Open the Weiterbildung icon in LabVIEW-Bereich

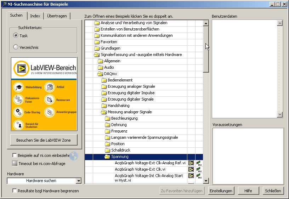click(x=18, y=87)
